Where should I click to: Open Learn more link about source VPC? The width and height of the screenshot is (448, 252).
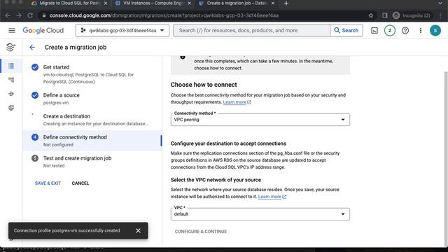click(x=272, y=197)
